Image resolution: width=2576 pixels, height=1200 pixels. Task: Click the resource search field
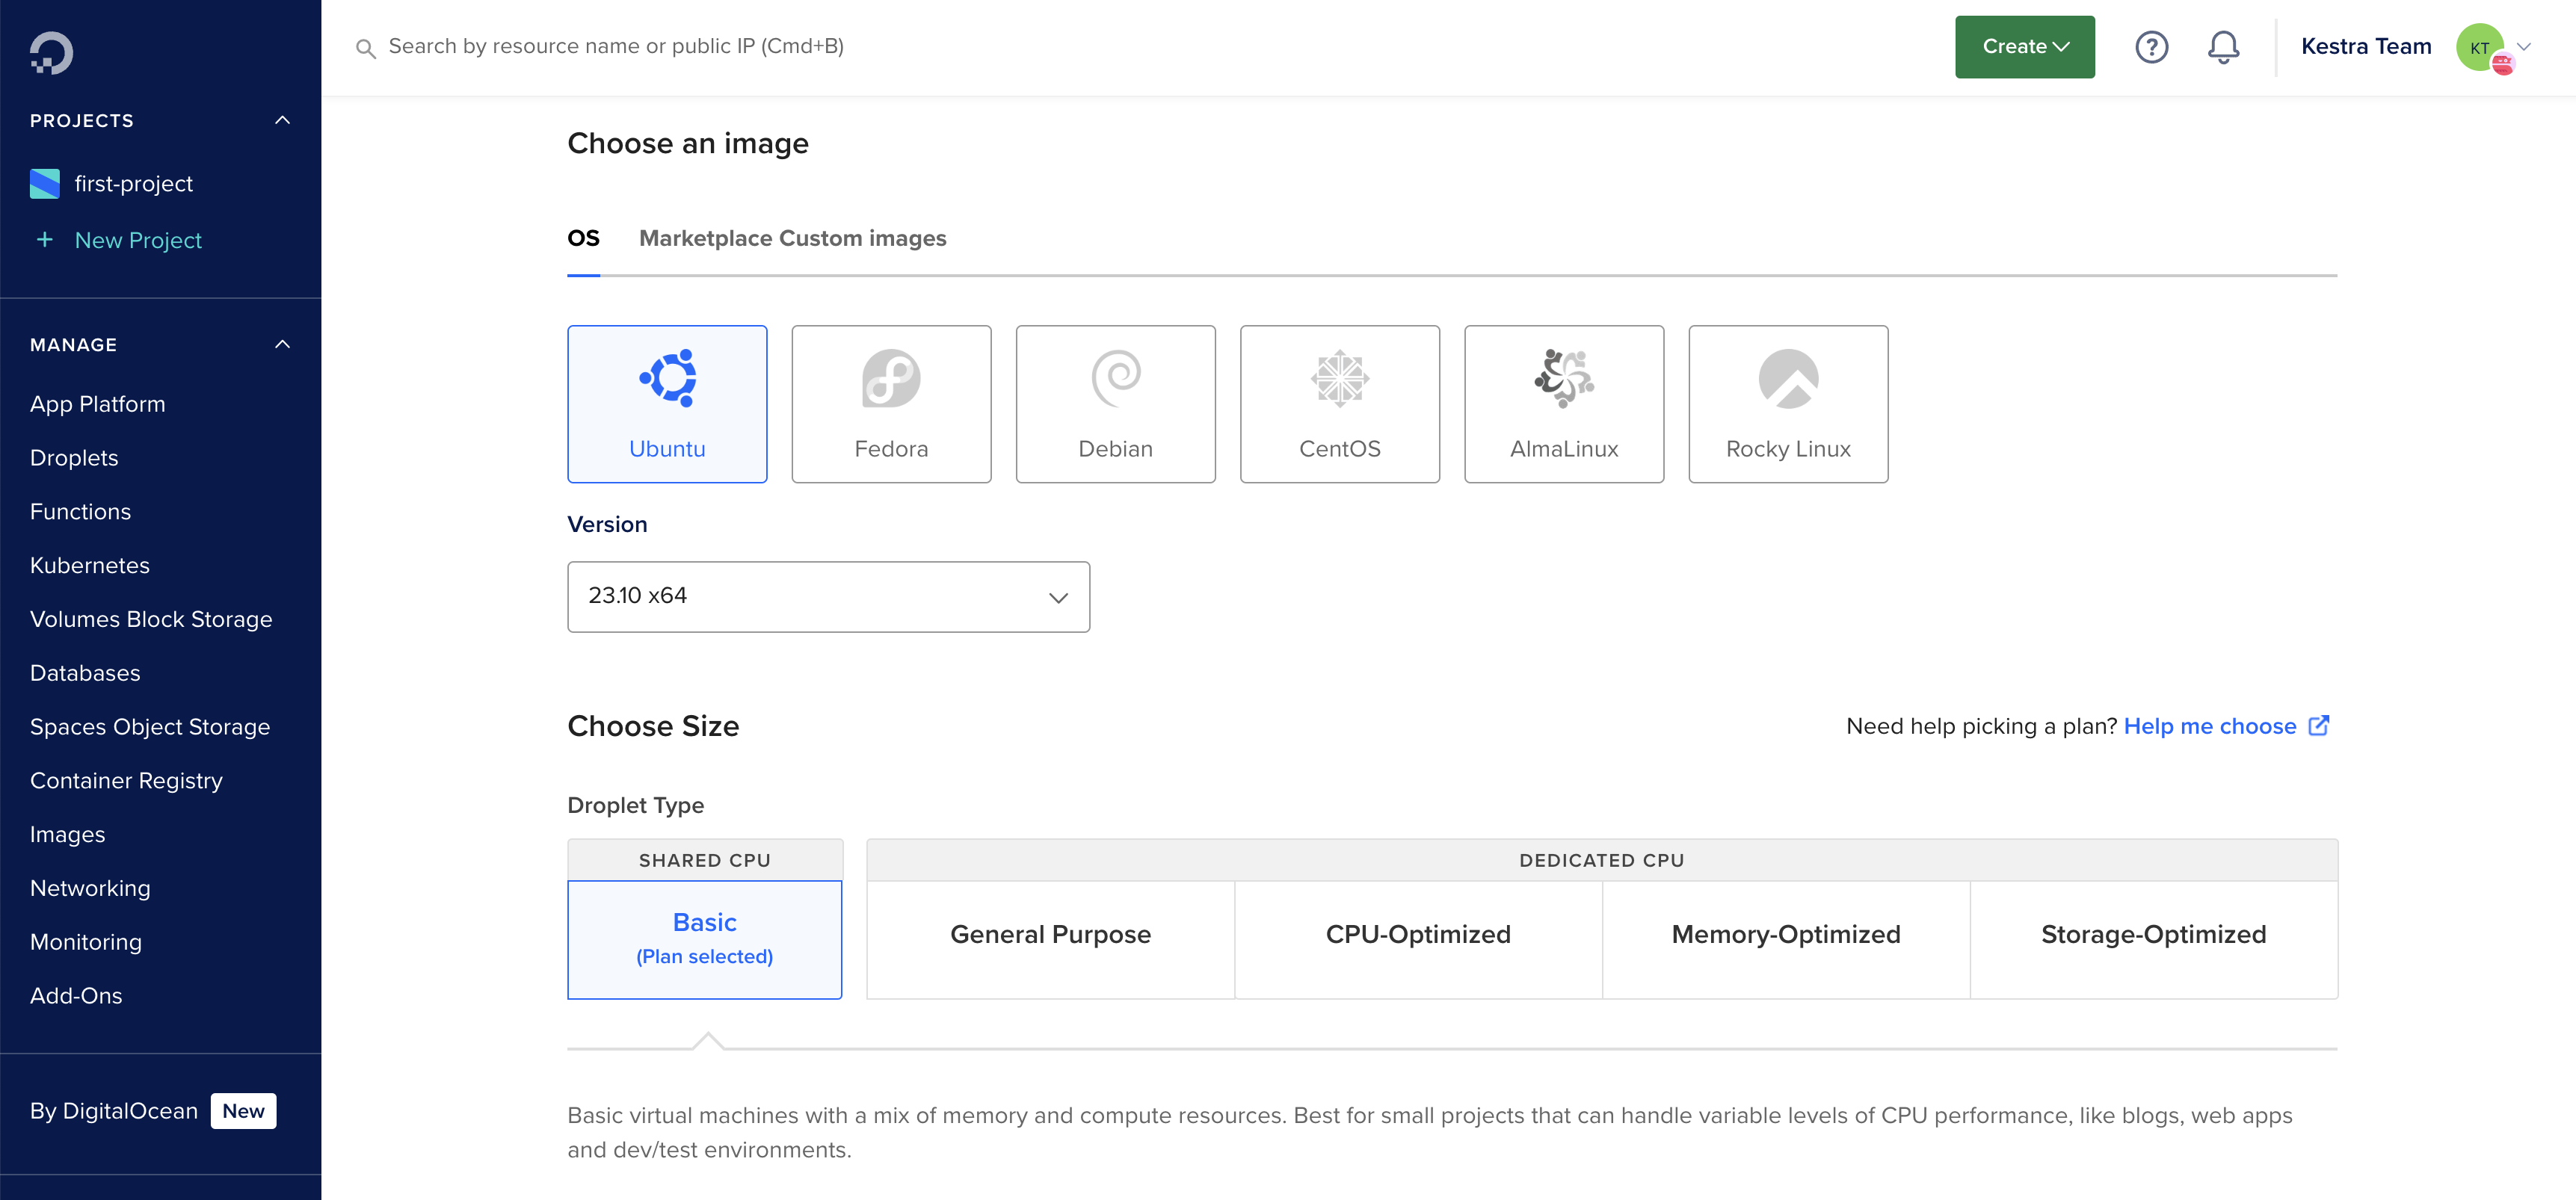pos(616,47)
